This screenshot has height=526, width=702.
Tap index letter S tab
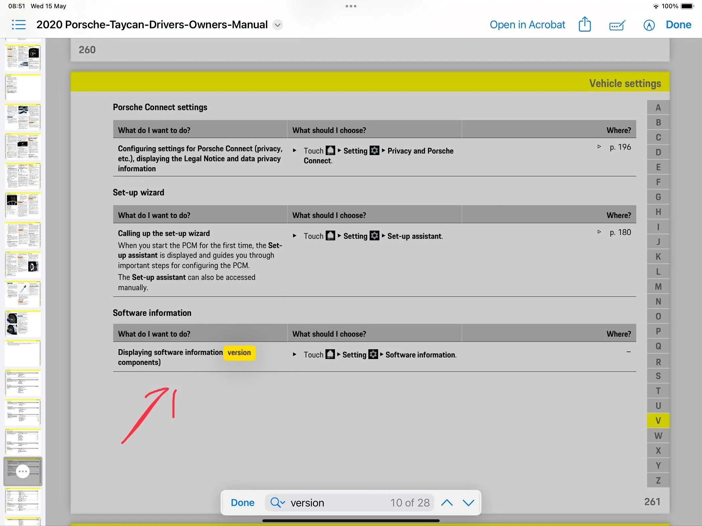coord(658,376)
